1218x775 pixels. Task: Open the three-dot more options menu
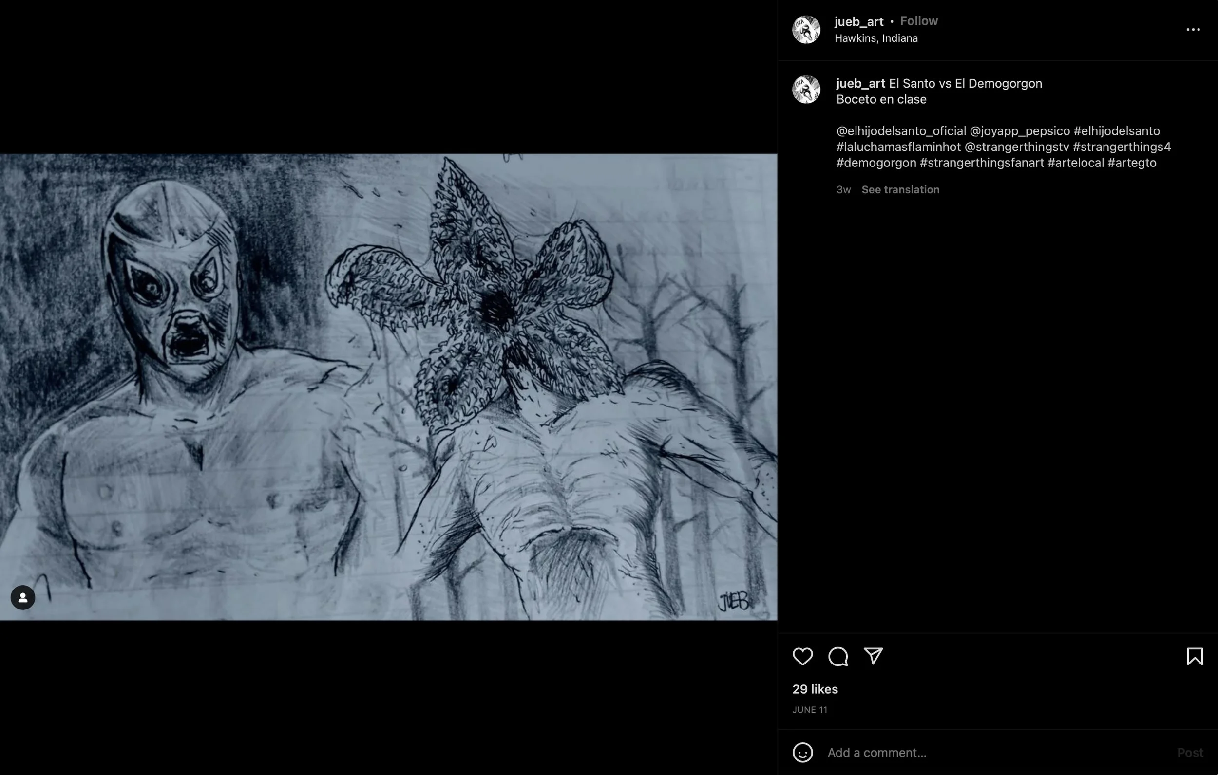pyautogui.click(x=1193, y=30)
